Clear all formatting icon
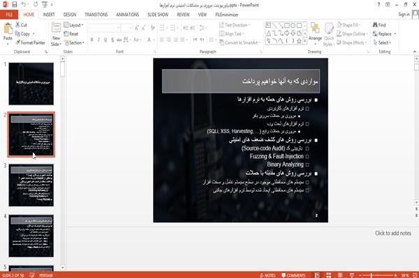The image size is (419, 278). coord(152,28)
